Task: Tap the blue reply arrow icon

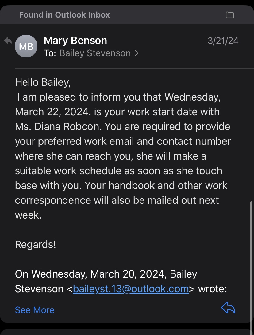Action: pyautogui.click(x=228, y=308)
